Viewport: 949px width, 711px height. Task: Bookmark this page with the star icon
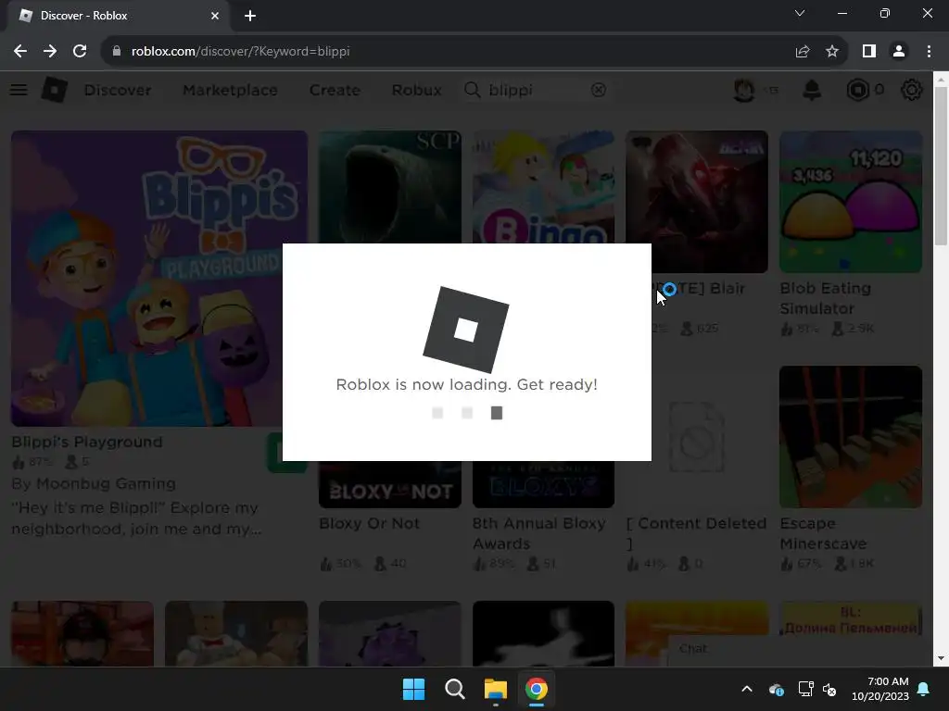coord(832,52)
